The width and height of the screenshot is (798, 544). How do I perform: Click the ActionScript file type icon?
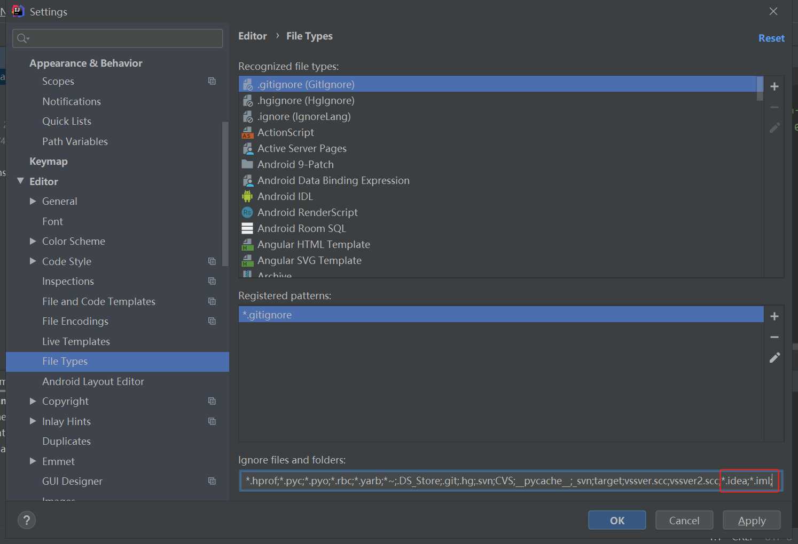pyautogui.click(x=247, y=132)
